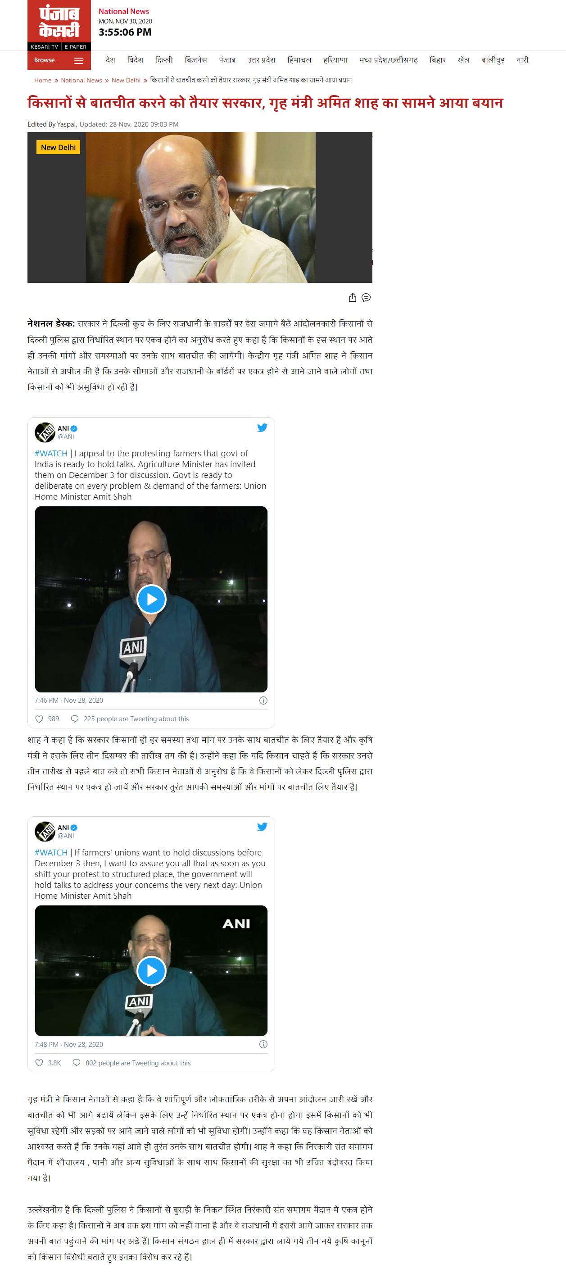The height and width of the screenshot is (1278, 566).
Task: Click the #WATCH hashtag in first tweet
Action: click(51, 454)
